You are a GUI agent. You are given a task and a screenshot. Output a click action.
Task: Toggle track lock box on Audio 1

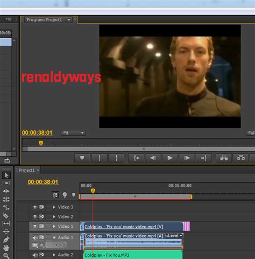coord(48,237)
